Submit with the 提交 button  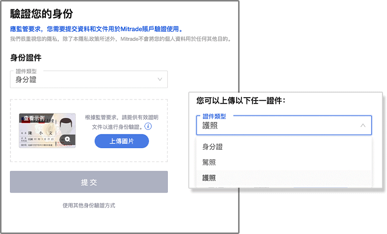click(x=89, y=182)
